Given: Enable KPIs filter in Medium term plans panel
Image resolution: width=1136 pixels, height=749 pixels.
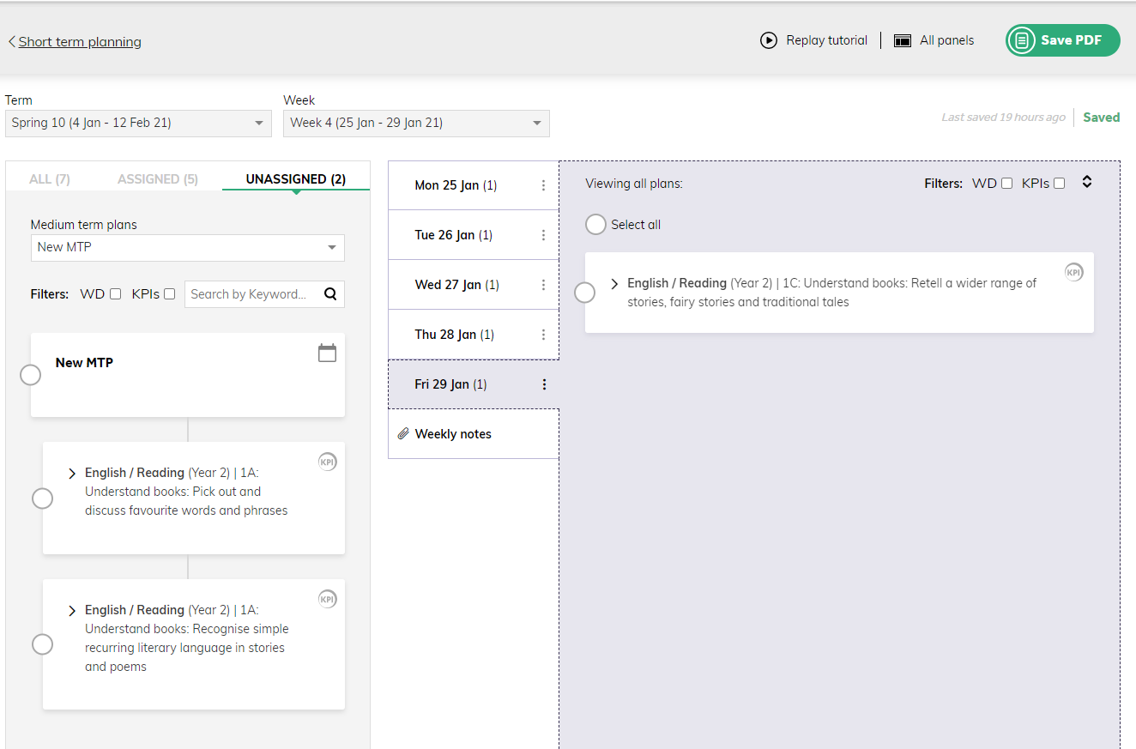Looking at the screenshot, I should pyautogui.click(x=169, y=294).
